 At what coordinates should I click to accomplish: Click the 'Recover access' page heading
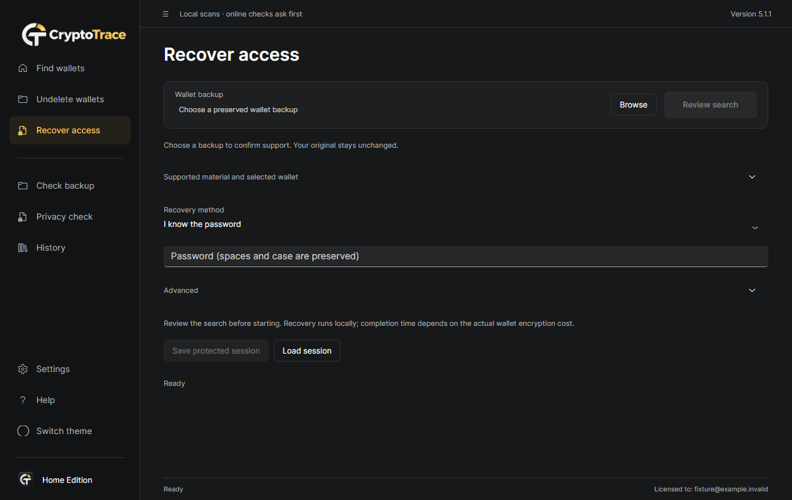point(232,55)
